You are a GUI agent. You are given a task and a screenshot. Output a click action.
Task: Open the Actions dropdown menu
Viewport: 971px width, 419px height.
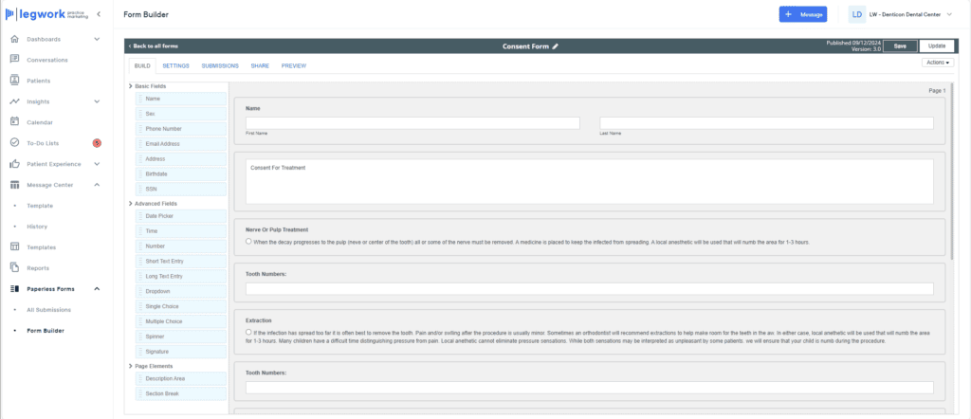click(937, 63)
